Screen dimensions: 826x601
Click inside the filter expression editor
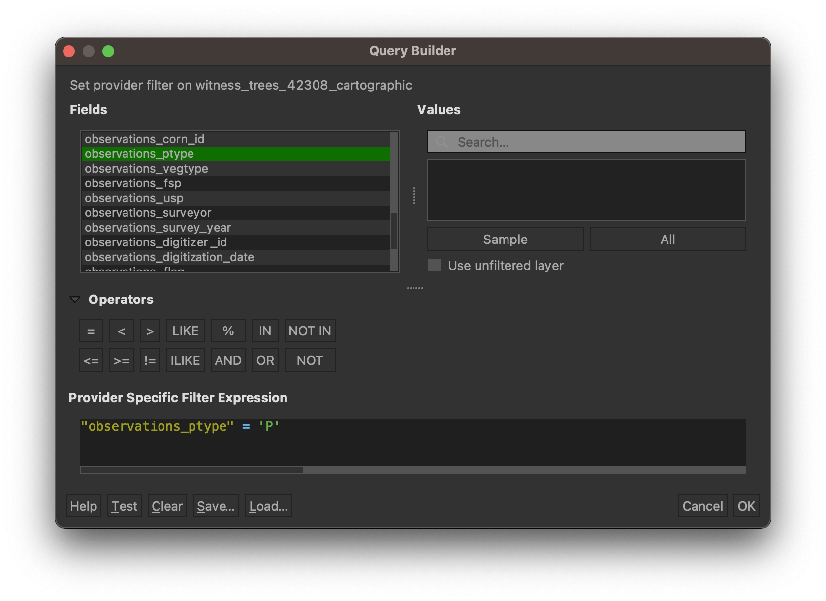click(x=413, y=443)
